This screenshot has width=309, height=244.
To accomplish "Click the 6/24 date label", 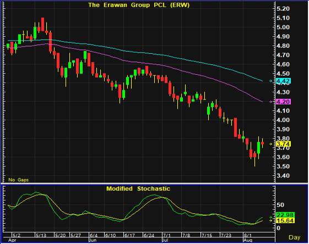I will (149, 235).
